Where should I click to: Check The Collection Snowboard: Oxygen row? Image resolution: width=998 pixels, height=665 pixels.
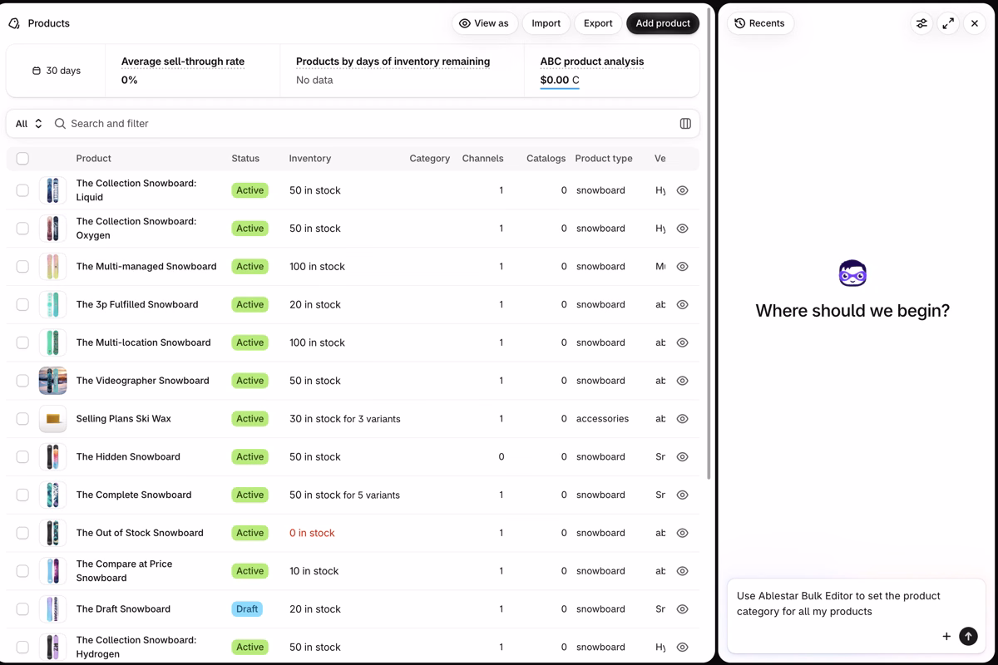[22, 229]
